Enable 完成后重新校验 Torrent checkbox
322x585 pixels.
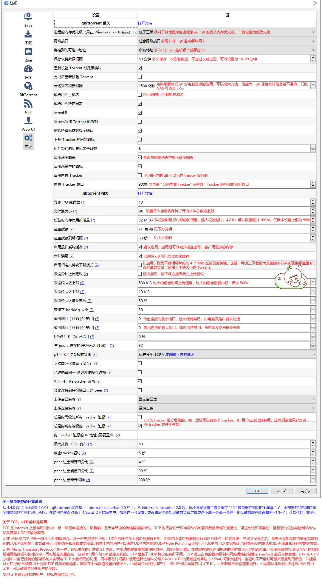pos(140,77)
